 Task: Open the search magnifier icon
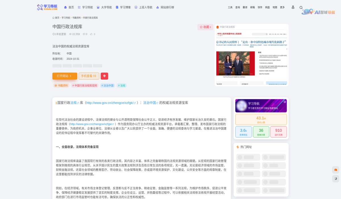(x=301, y=7)
